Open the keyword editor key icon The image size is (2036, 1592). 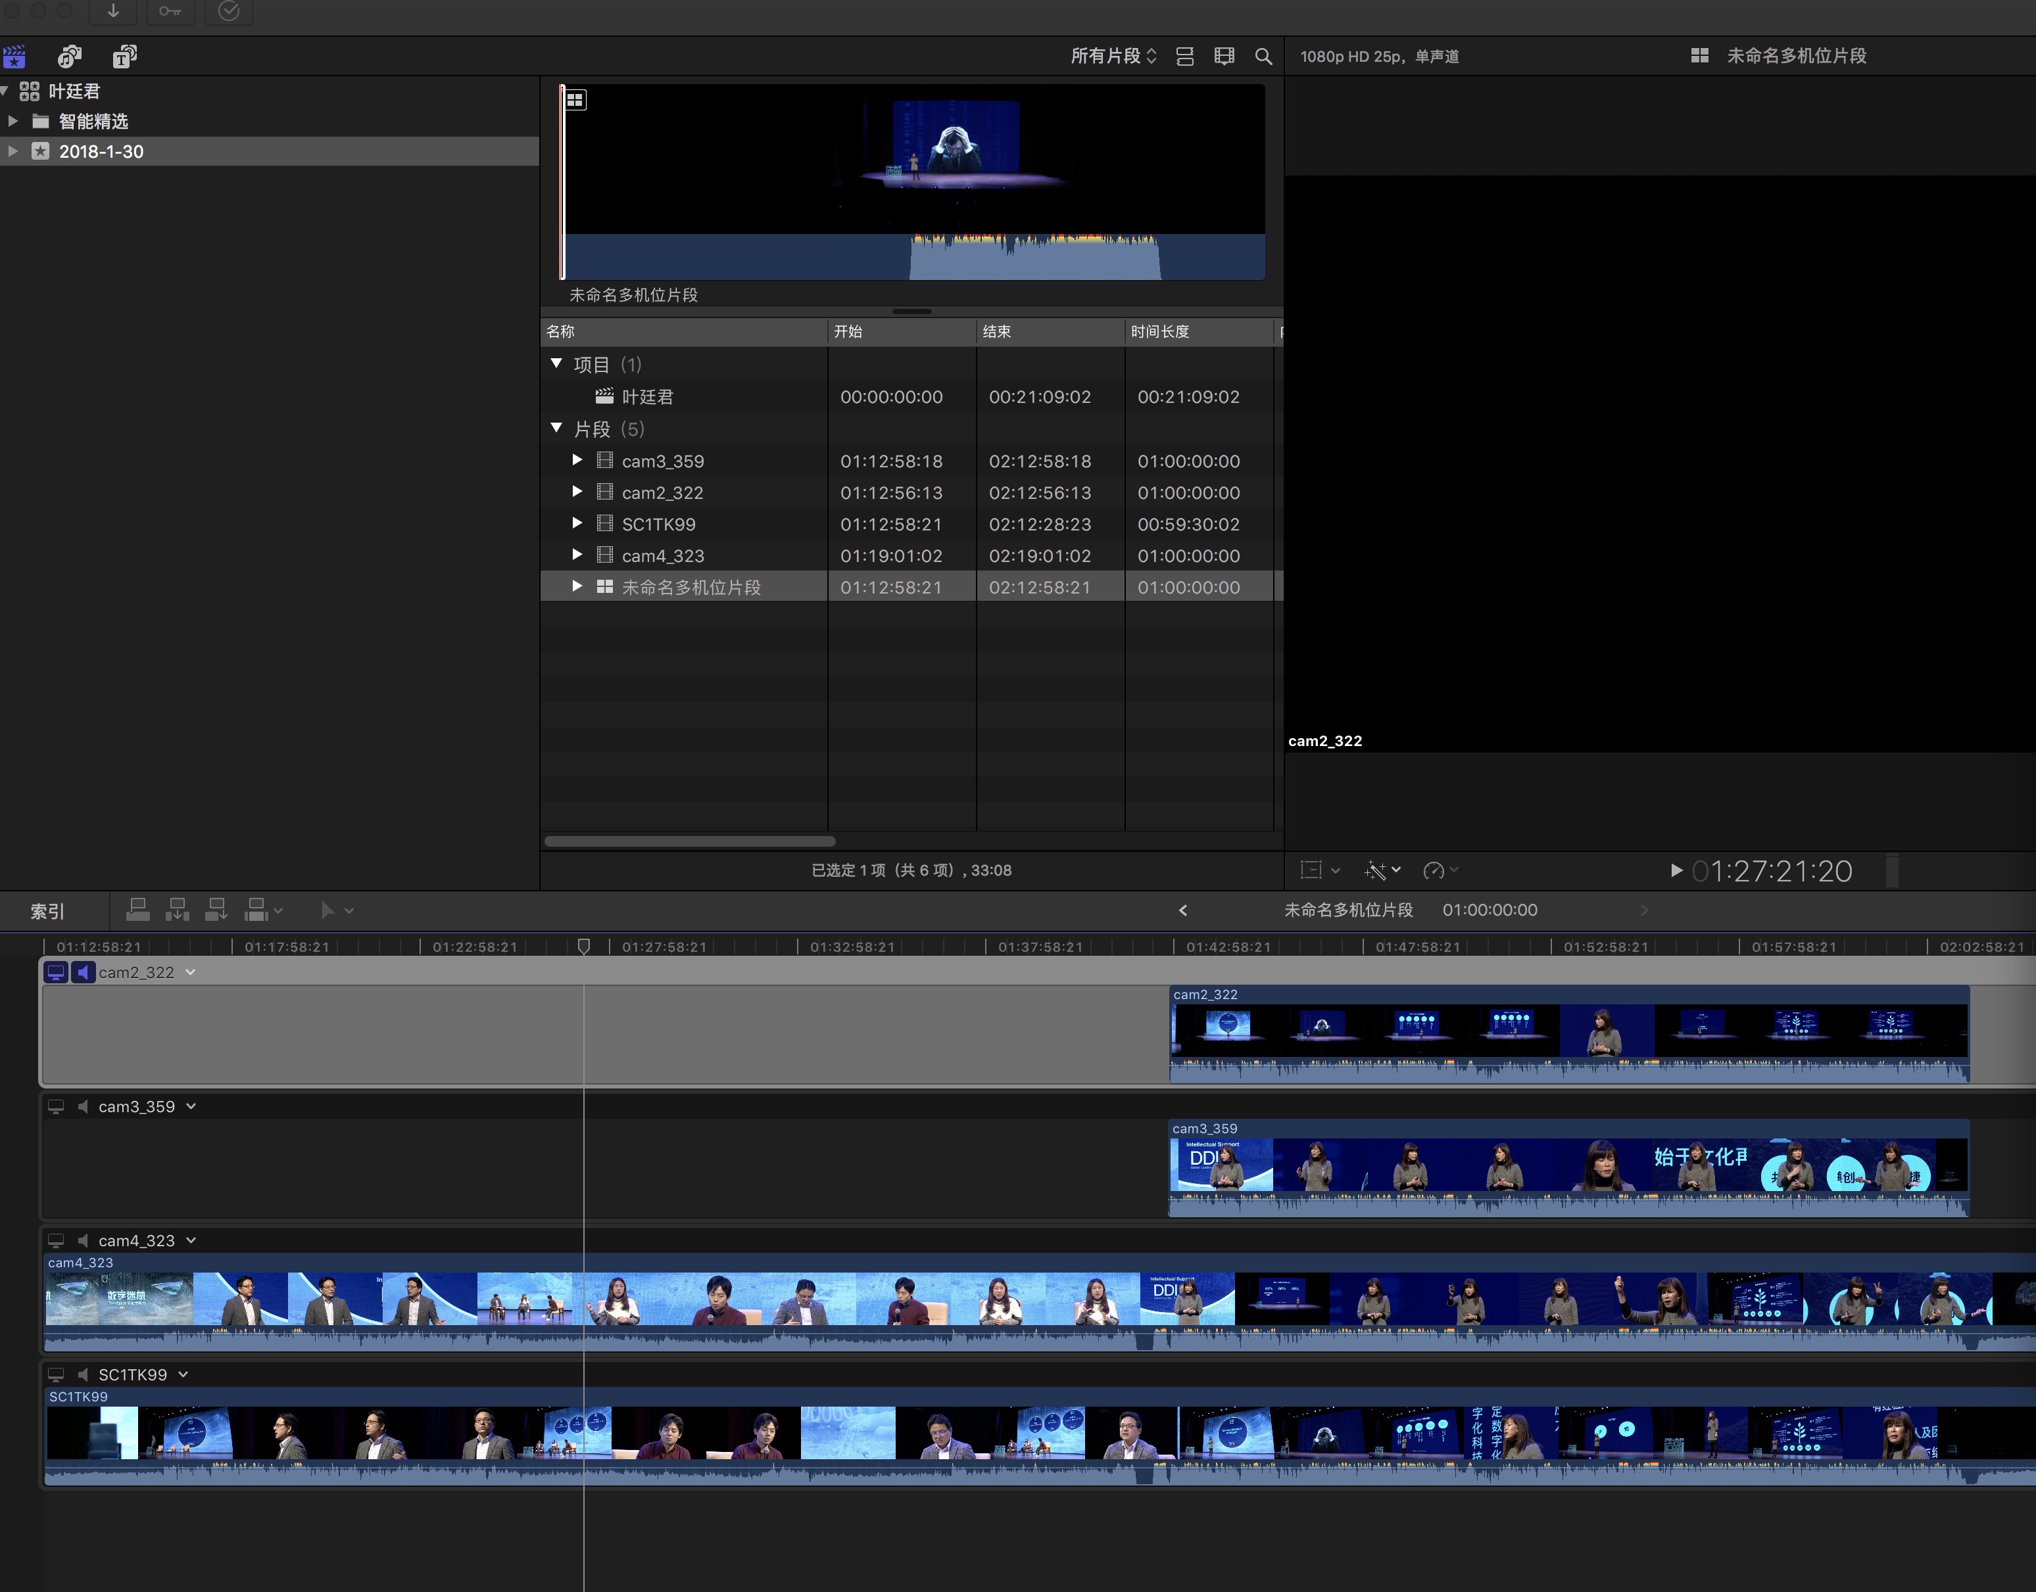[x=170, y=11]
